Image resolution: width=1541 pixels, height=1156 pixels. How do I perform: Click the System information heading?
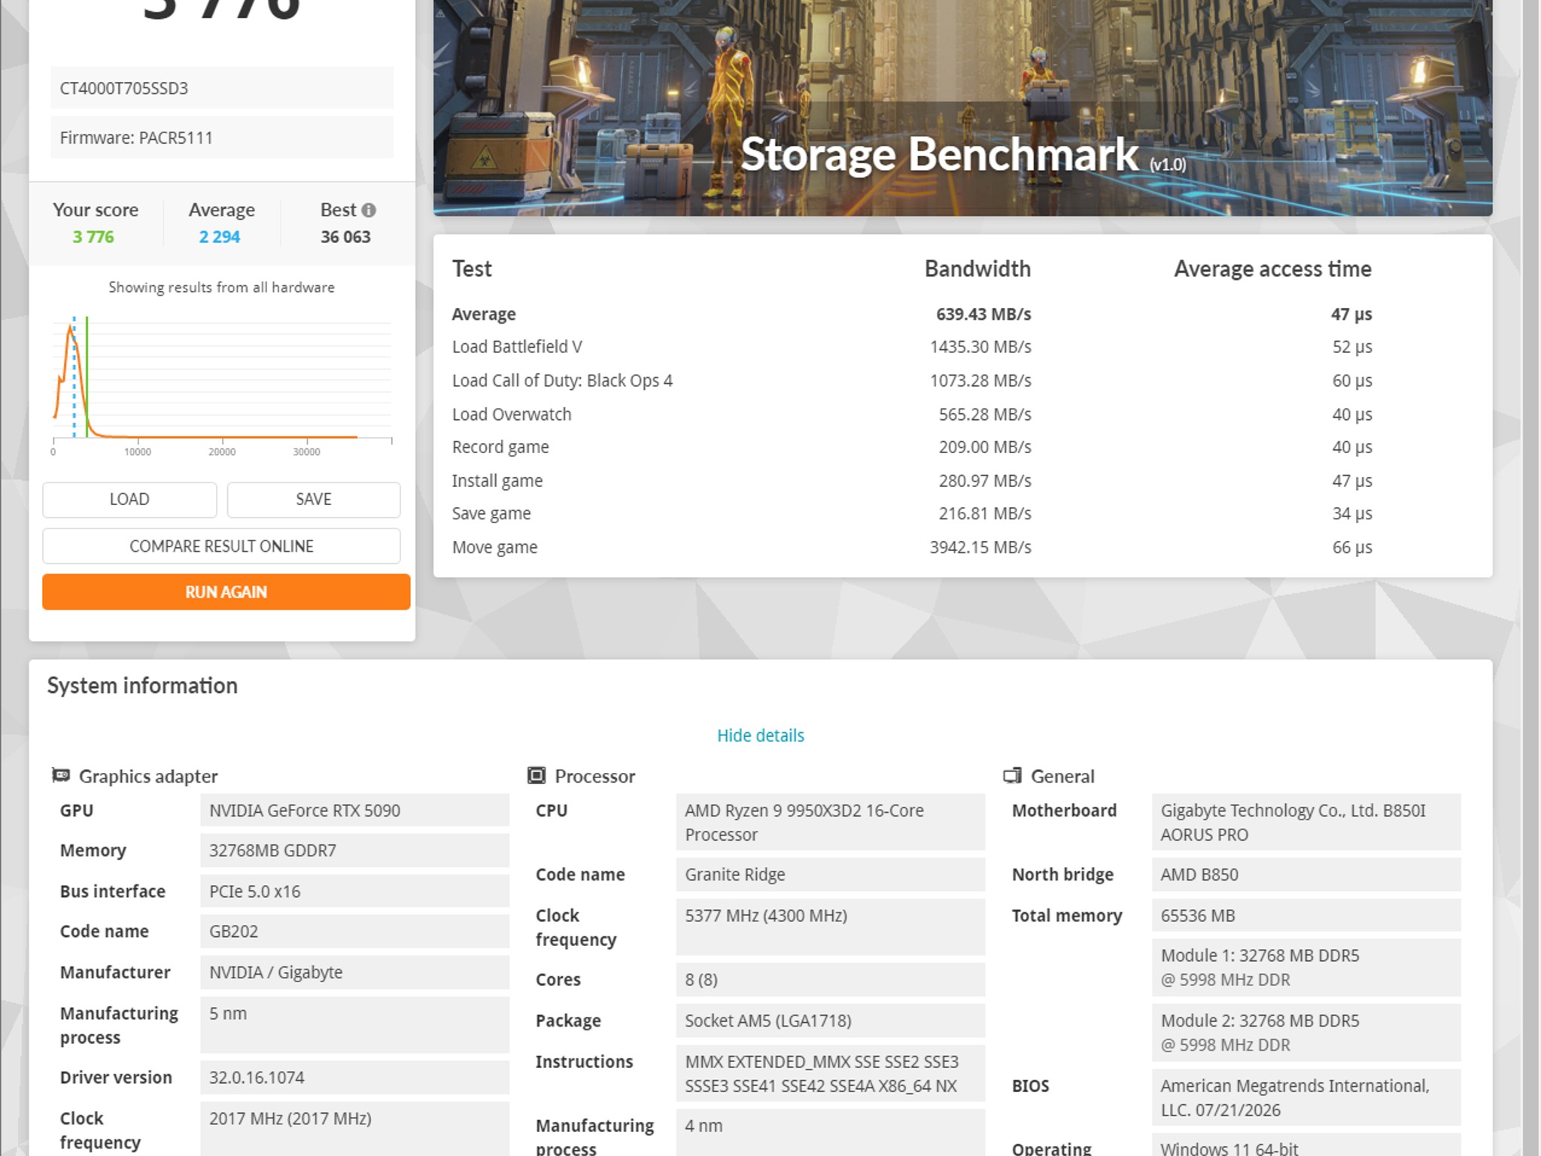pyautogui.click(x=142, y=686)
